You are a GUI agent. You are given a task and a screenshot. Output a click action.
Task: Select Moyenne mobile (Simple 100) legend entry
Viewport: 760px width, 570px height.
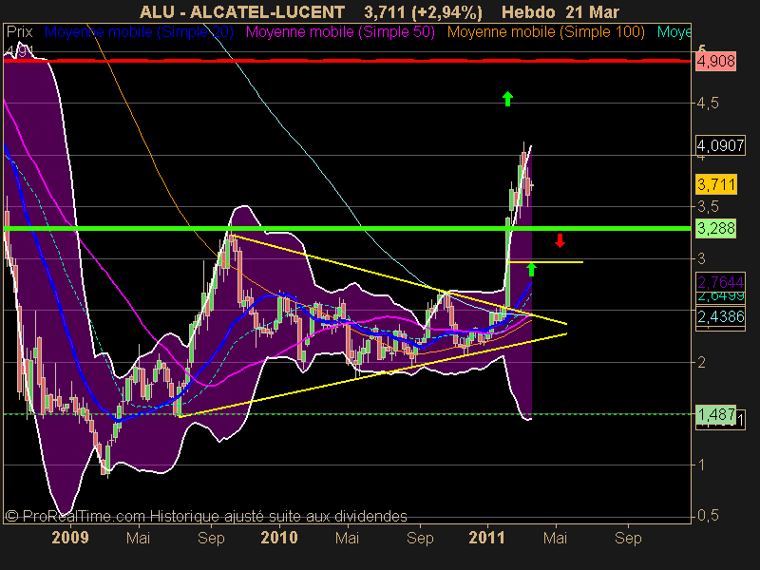pyautogui.click(x=545, y=32)
